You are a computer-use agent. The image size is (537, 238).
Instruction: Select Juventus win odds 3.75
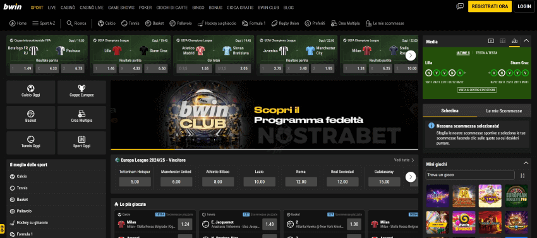pos(272,68)
